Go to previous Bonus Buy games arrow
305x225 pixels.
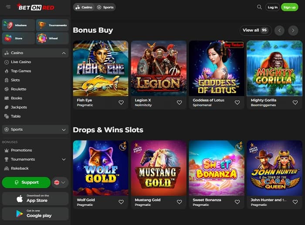(279, 30)
